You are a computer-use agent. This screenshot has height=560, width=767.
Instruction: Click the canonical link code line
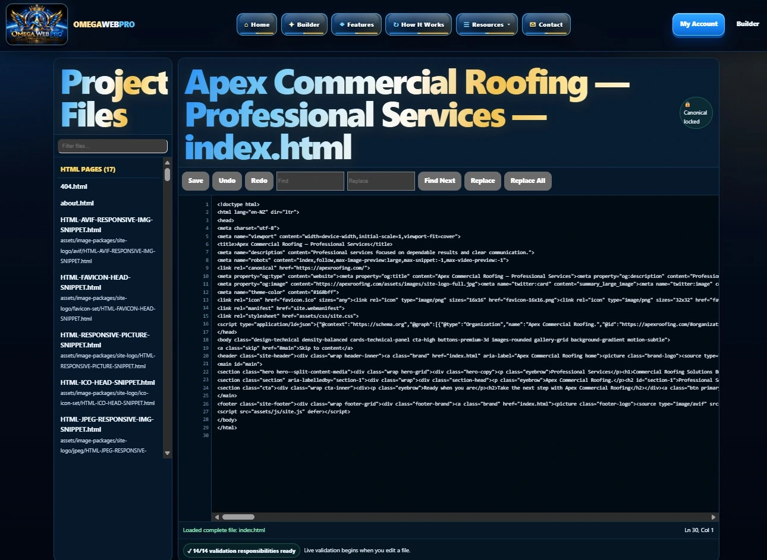[x=293, y=268]
